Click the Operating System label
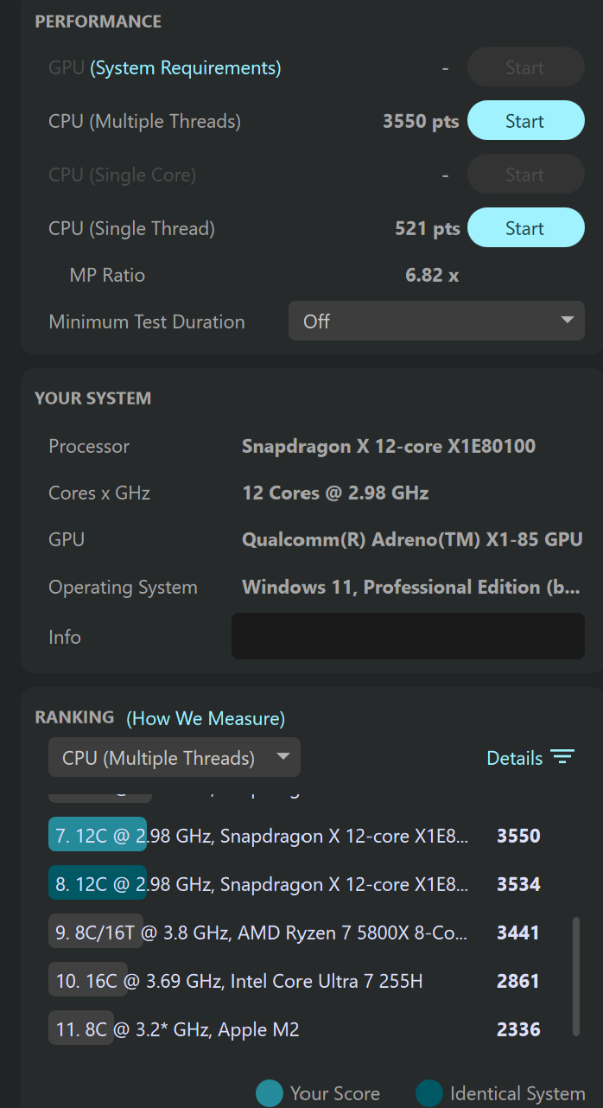 (123, 587)
